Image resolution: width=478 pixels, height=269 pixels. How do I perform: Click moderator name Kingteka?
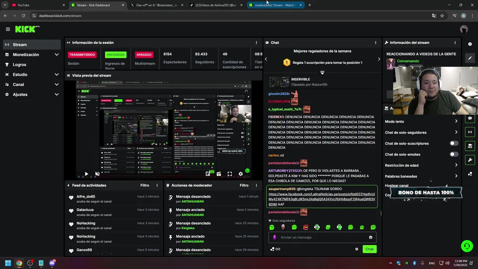pyautogui.click(x=188, y=228)
